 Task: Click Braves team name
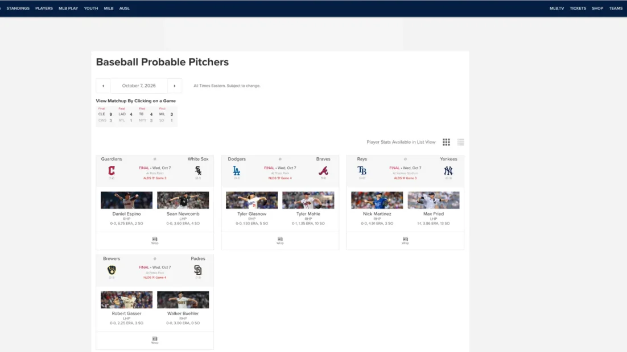click(x=323, y=159)
